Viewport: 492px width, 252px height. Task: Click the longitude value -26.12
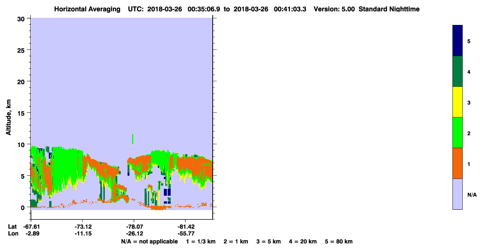click(134, 233)
